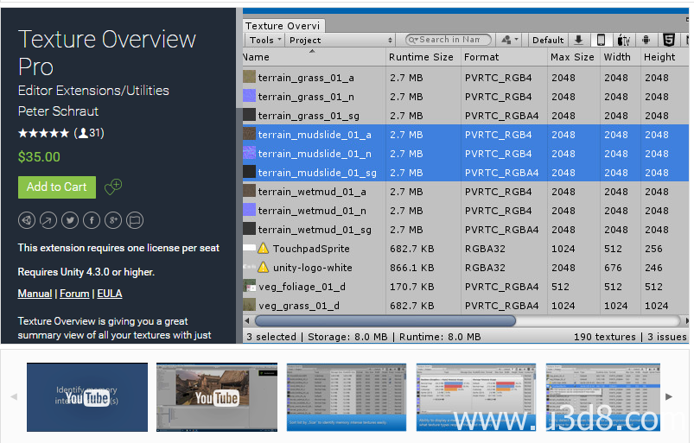This screenshot has height=443, width=694.
Task: Click the $35.00 price label
Action: click(39, 157)
